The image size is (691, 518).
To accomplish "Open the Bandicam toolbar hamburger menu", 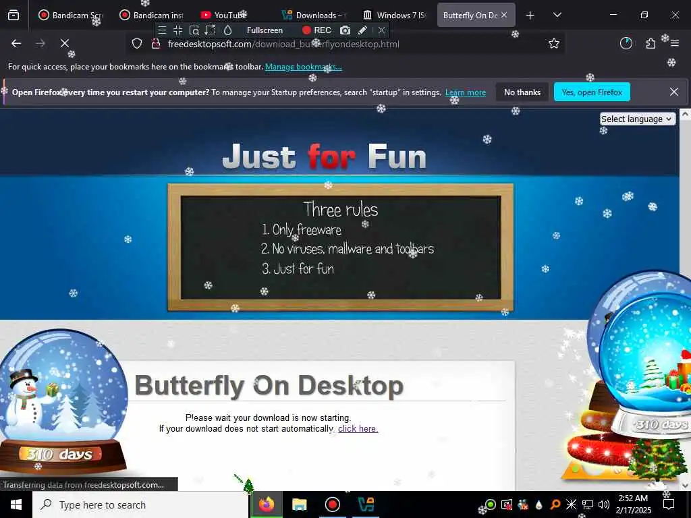I will pyautogui.click(x=162, y=30).
